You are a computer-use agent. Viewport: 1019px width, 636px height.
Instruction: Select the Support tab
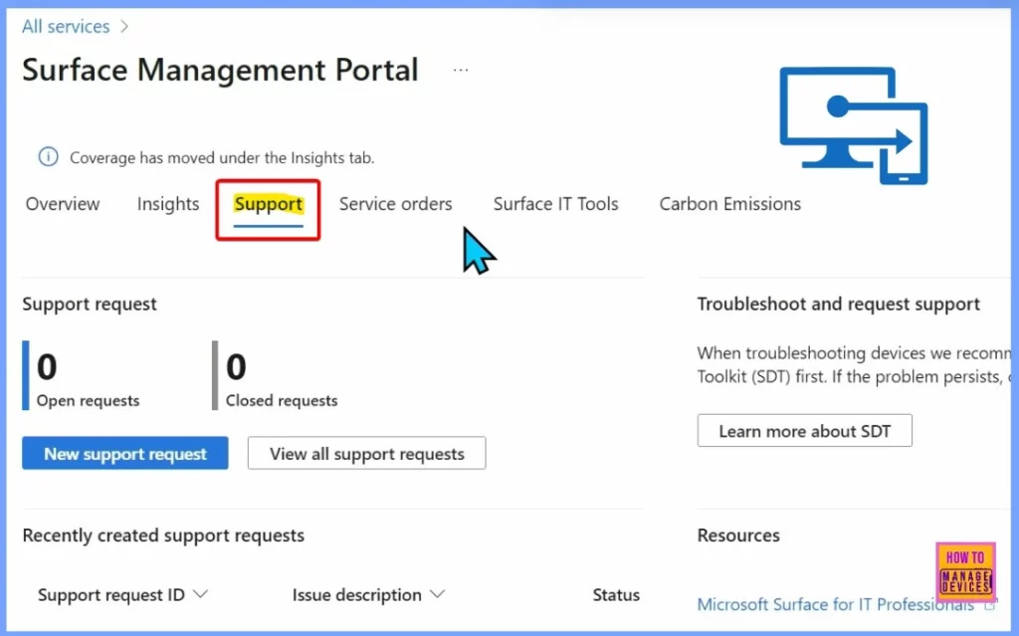tap(269, 205)
